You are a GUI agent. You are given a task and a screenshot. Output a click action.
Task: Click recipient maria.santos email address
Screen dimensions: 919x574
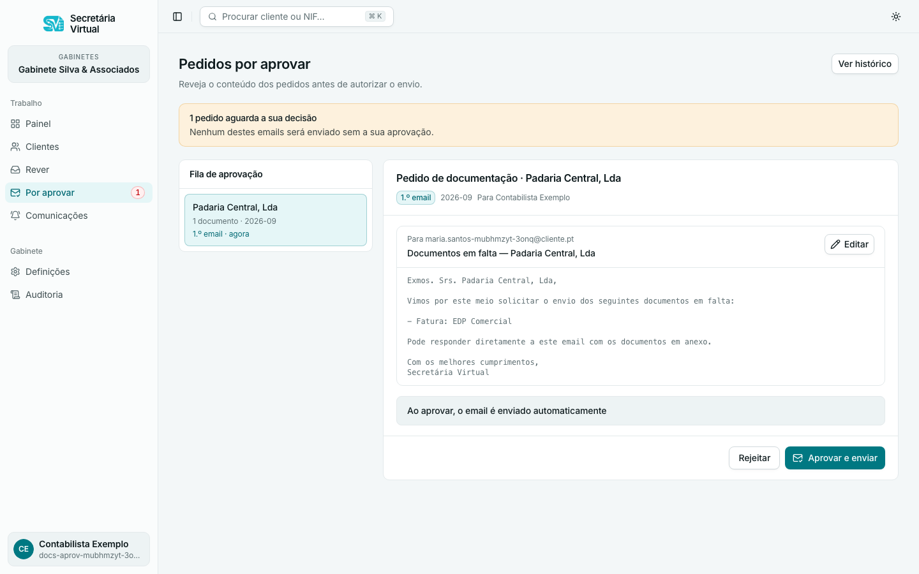[500, 239]
